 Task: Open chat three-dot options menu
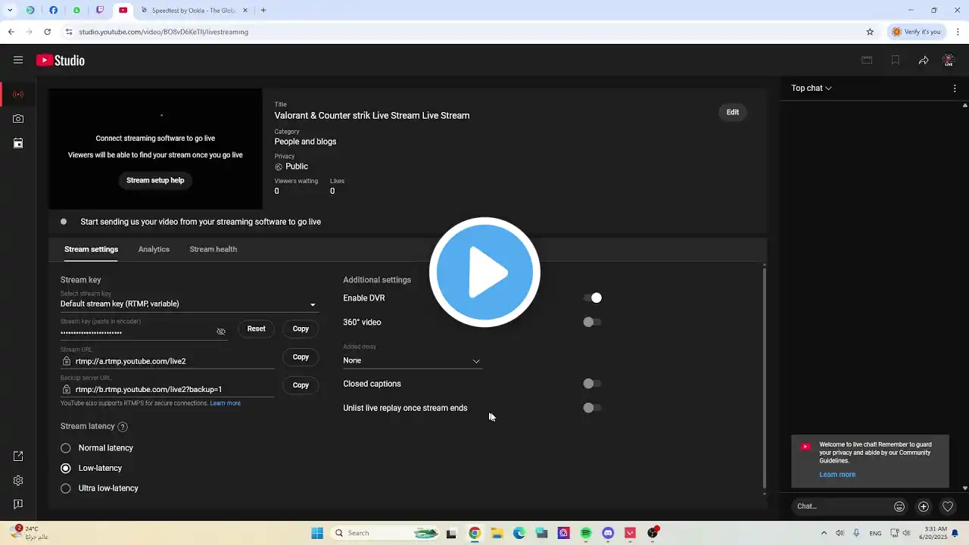(x=955, y=89)
